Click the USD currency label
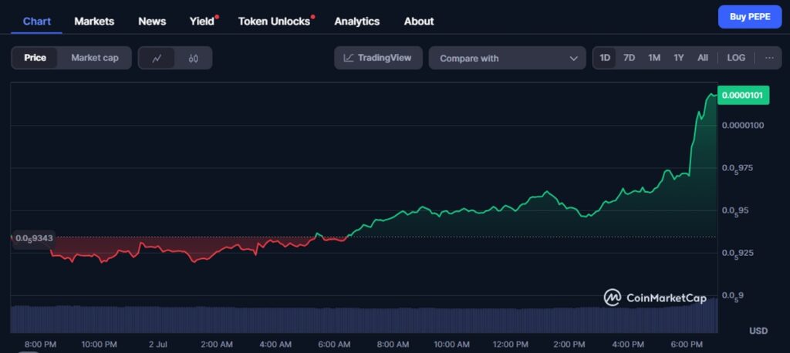790x353 pixels. (x=758, y=331)
